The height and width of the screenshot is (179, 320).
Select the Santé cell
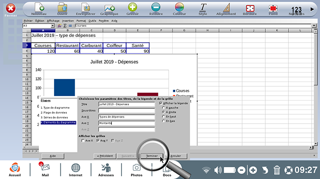[138, 45]
